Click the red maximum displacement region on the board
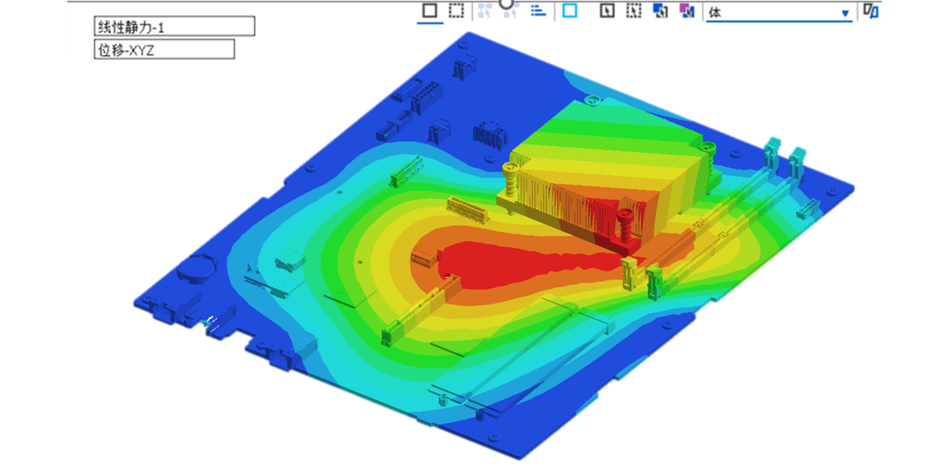Screen dimensions: 951x468 pyautogui.click(x=515, y=267)
